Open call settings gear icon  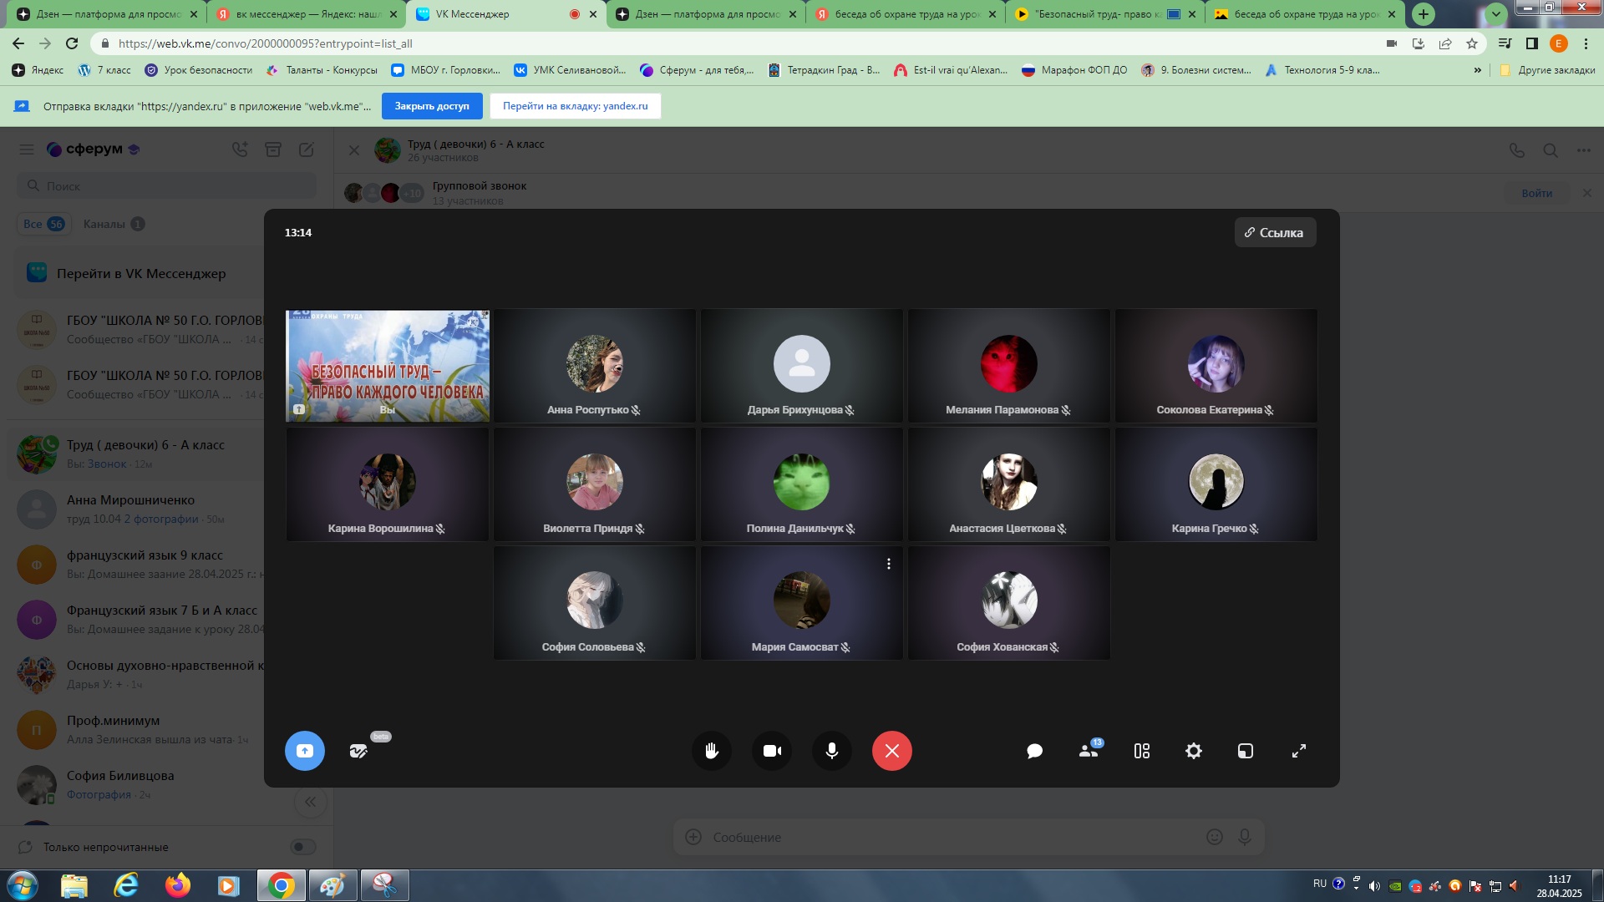(x=1194, y=751)
